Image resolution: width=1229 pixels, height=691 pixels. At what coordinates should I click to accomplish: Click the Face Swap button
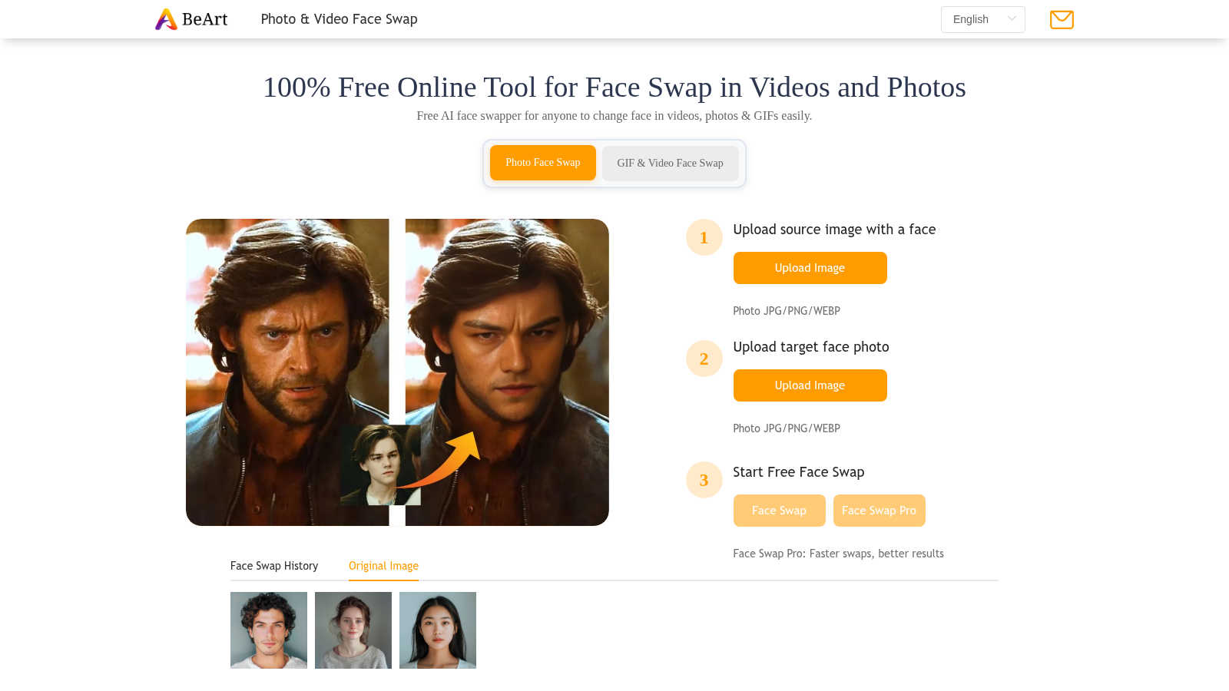pyautogui.click(x=780, y=511)
